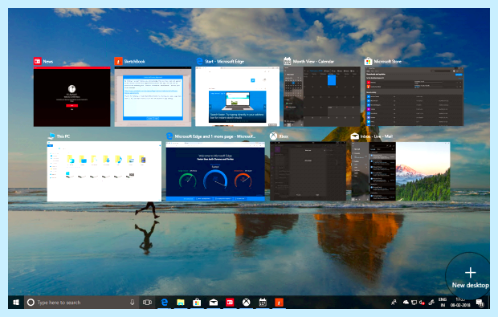The width and height of the screenshot is (498, 317).
Task: Click the red News app icon in title
Action: pos(38,61)
